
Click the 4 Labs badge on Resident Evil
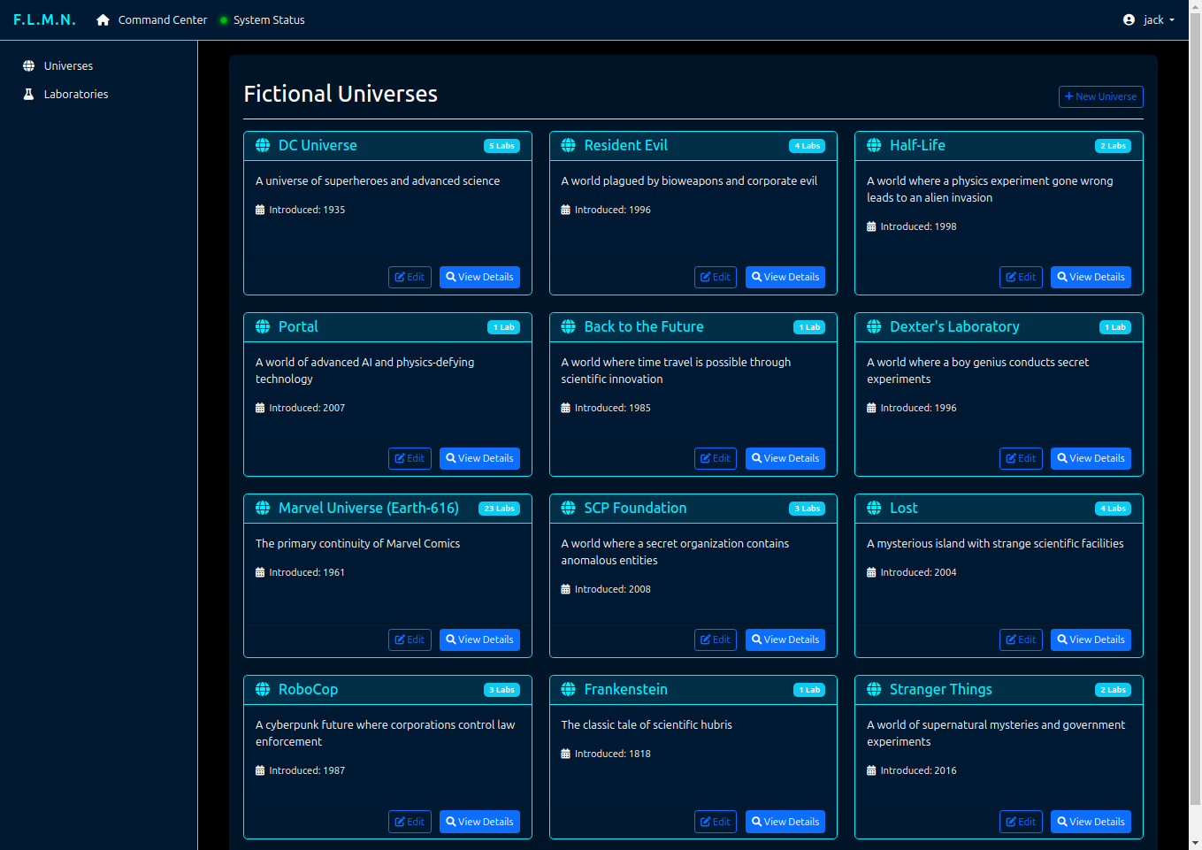pyautogui.click(x=807, y=146)
